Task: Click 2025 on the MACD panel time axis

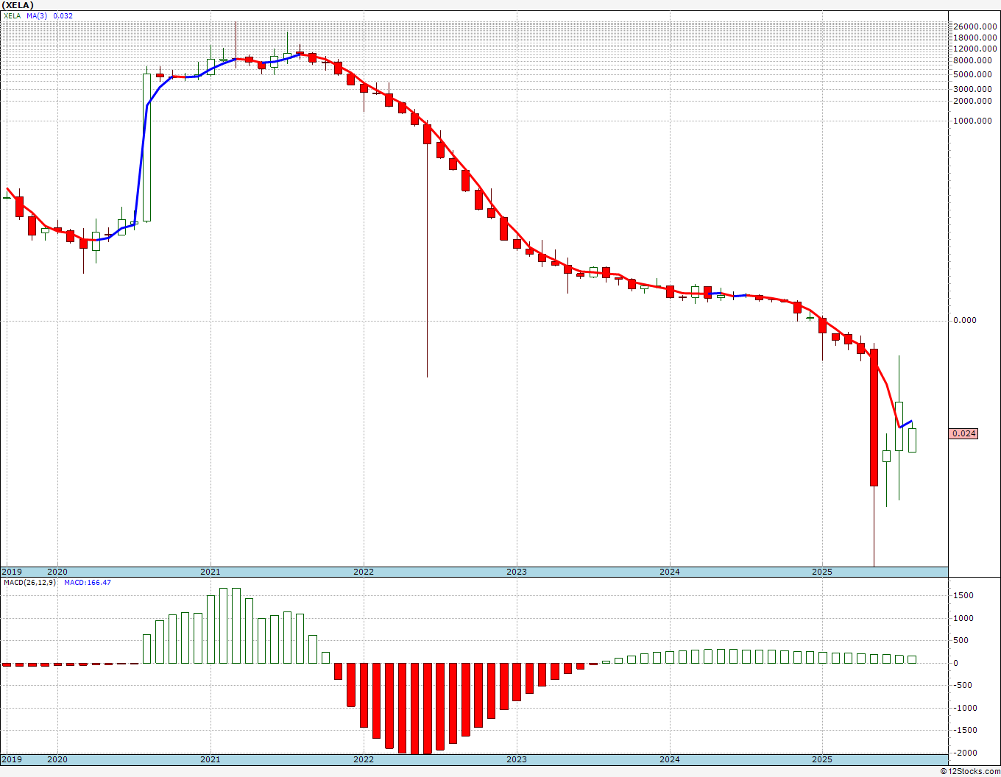Action: click(x=822, y=759)
